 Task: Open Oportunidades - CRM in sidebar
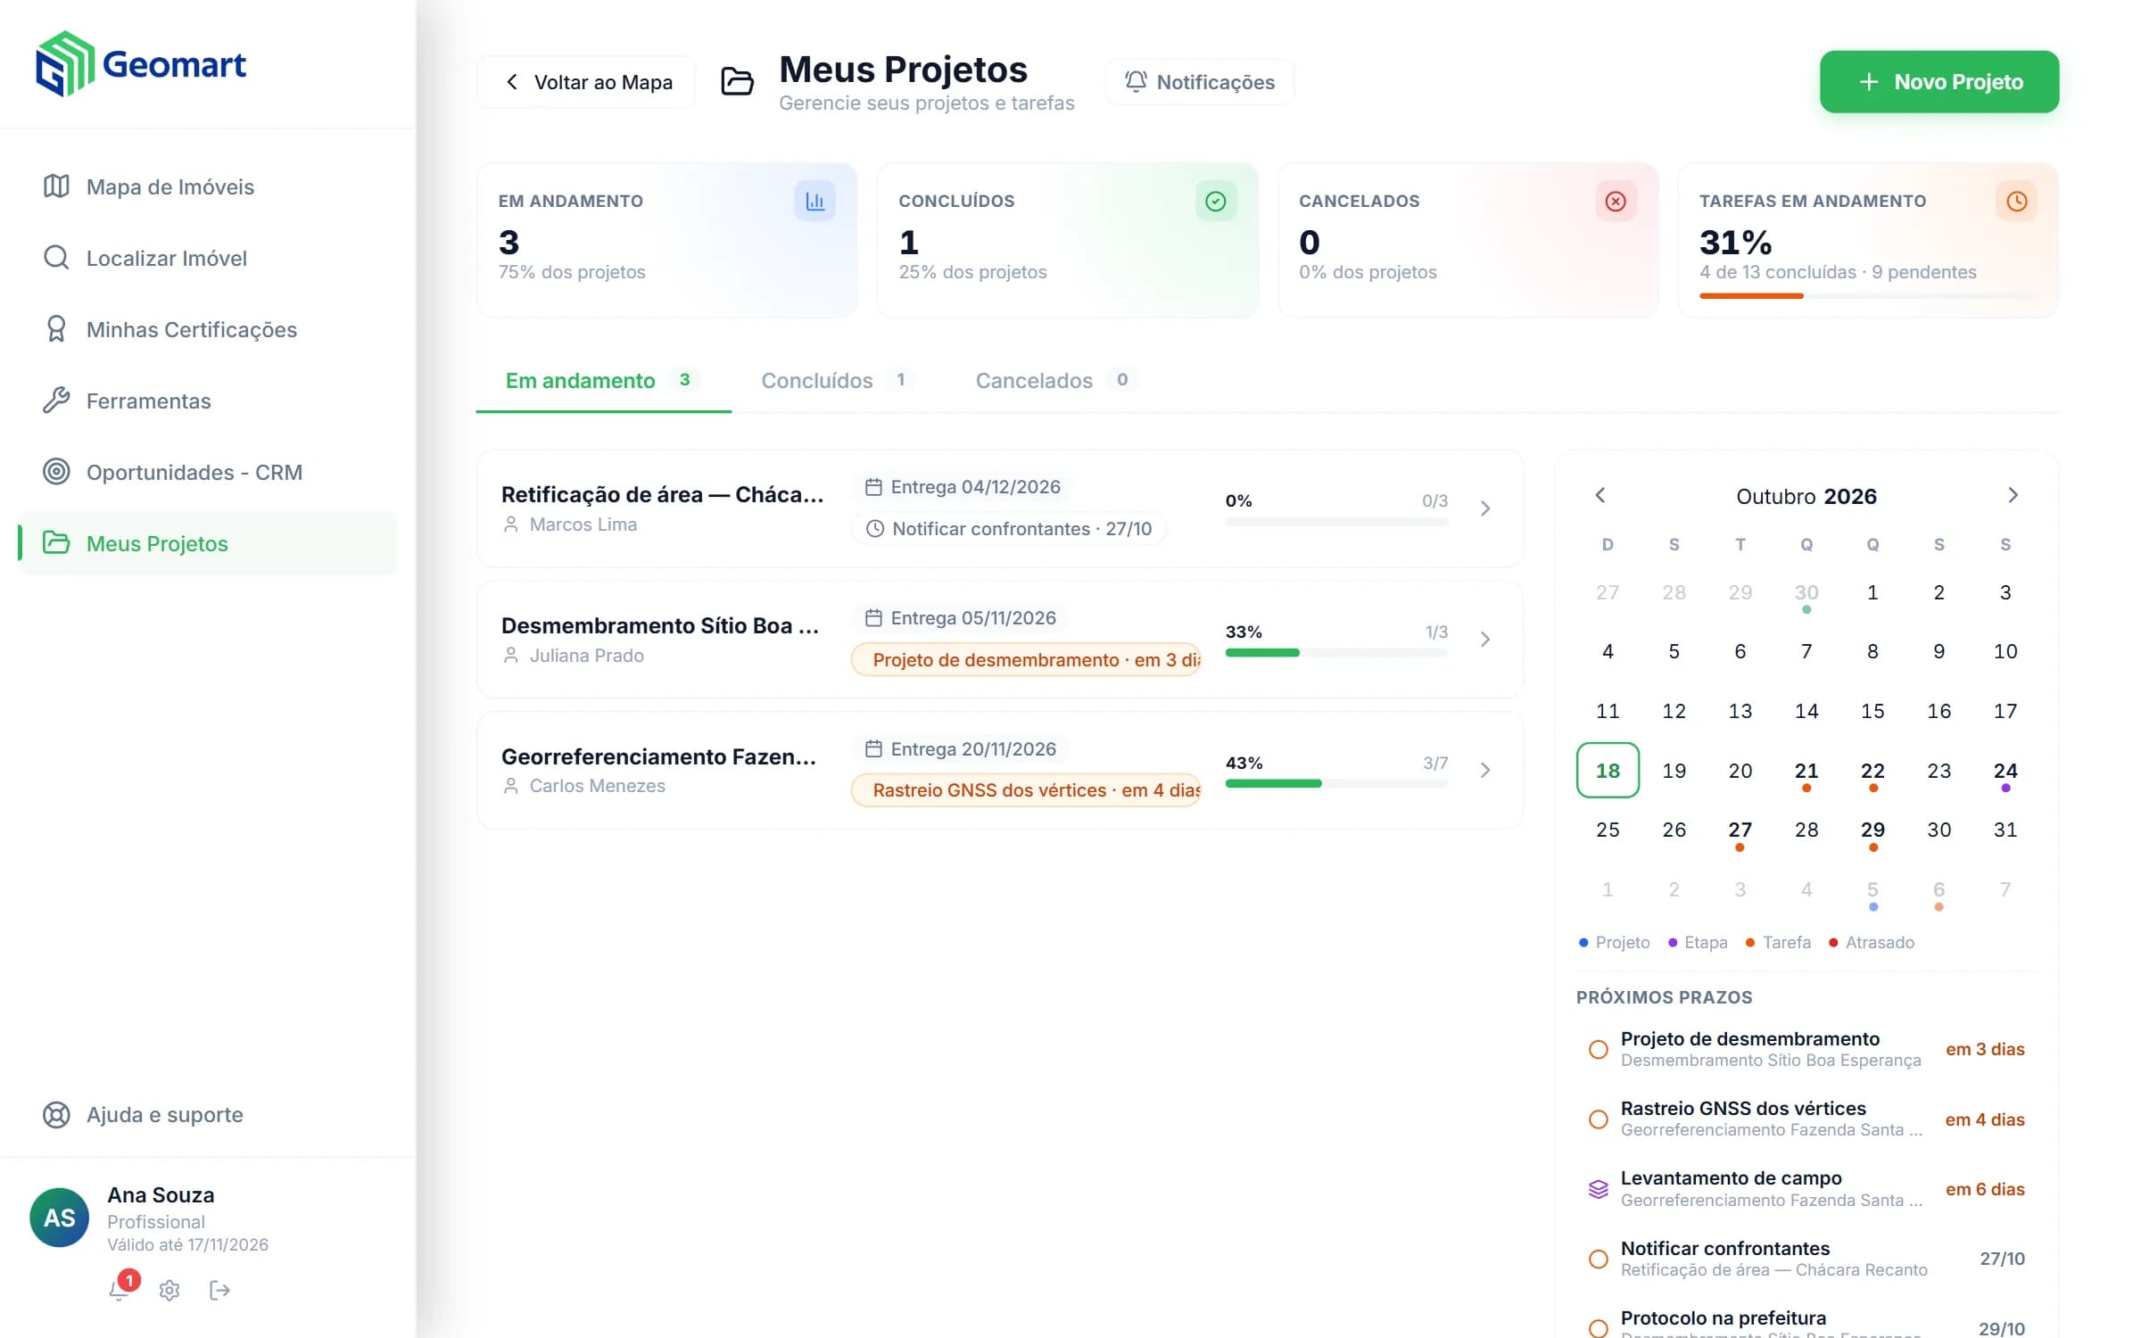click(207, 472)
